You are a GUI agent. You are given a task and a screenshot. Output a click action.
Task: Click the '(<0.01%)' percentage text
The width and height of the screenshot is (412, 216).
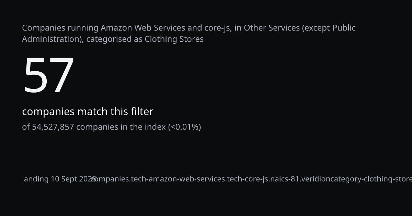point(184,127)
